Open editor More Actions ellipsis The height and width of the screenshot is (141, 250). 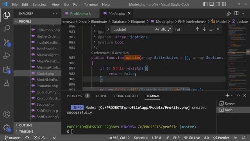coord(244,13)
